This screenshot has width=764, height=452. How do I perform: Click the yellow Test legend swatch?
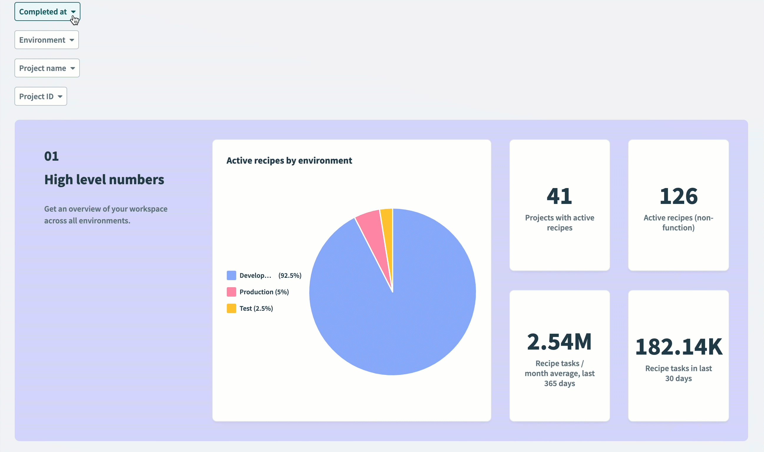231,308
